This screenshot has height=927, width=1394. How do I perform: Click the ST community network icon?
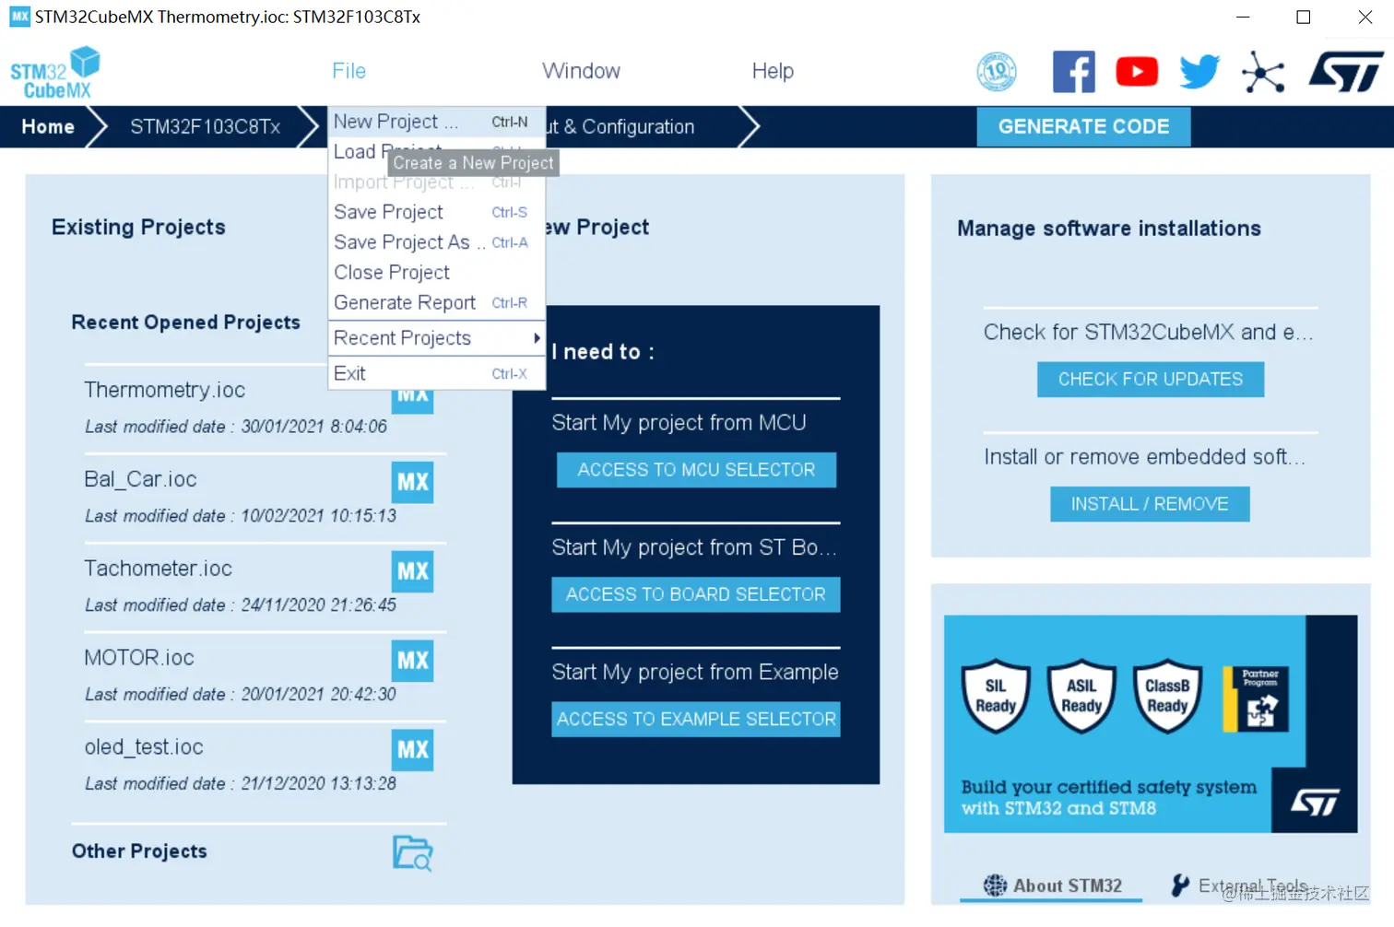coord(1263,72)
